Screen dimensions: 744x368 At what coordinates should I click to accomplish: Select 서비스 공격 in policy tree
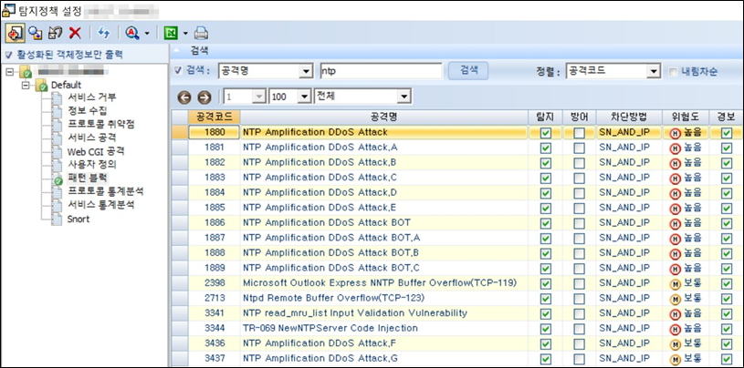pos(92,138)
